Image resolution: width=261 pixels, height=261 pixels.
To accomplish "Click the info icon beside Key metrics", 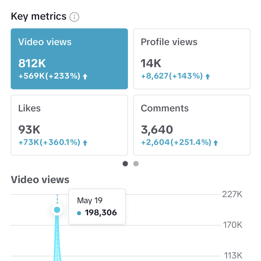I will pyautogui.click(x=74, y=17).
